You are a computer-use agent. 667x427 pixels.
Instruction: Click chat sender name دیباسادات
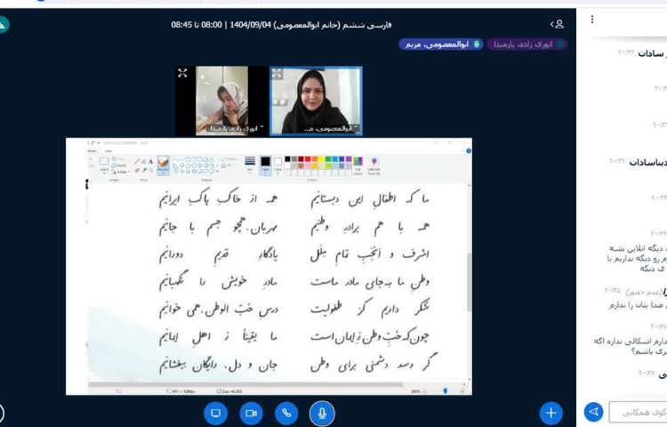[x=647, y=163]
